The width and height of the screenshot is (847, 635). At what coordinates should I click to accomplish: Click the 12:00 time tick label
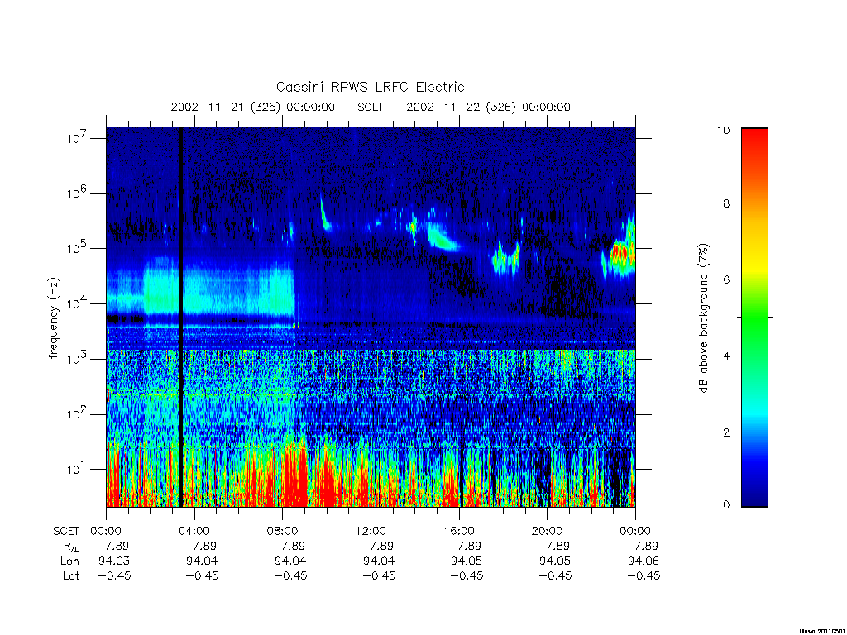click(371, 531)
